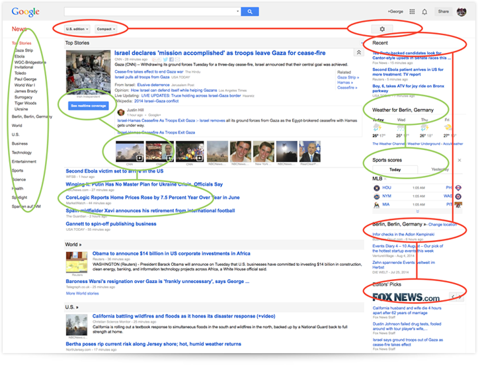
Task: Click the NYM team score row
Action: pyautogui.click(x=417, y=196)
